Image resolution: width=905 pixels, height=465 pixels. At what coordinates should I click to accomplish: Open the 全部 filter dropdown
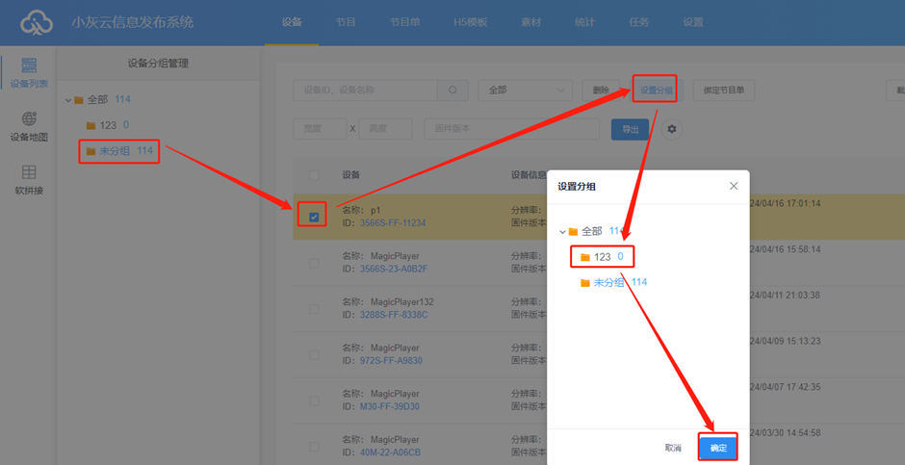(525, 90)
